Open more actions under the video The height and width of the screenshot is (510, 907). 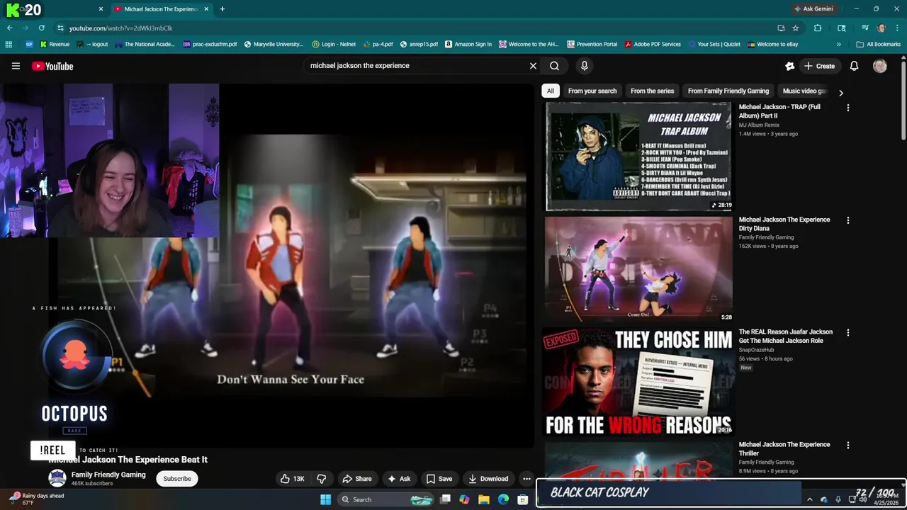point(526,479)
